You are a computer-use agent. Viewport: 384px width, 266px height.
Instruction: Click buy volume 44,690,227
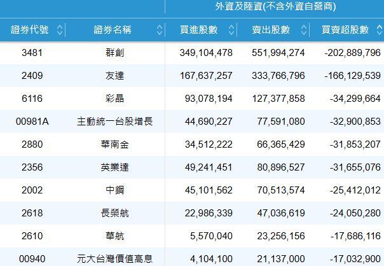click(209, 122)
